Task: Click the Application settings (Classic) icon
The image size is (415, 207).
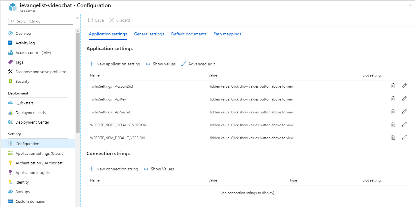Action: coord(11,153)
